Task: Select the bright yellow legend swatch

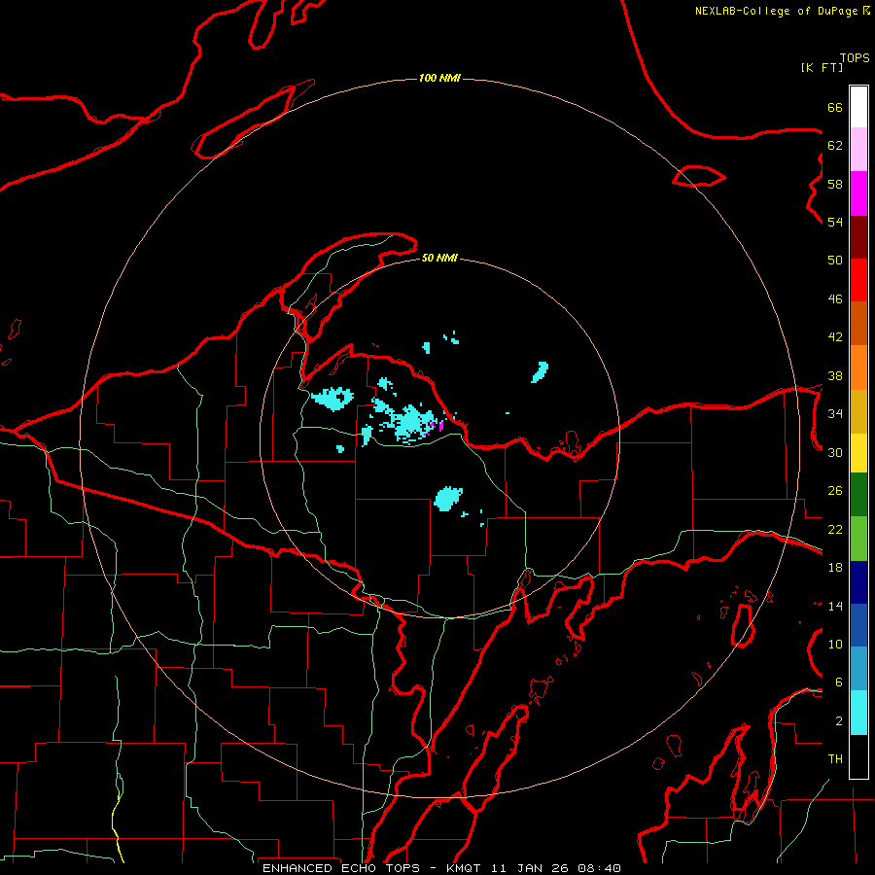Action: click(x=858, y=453)
